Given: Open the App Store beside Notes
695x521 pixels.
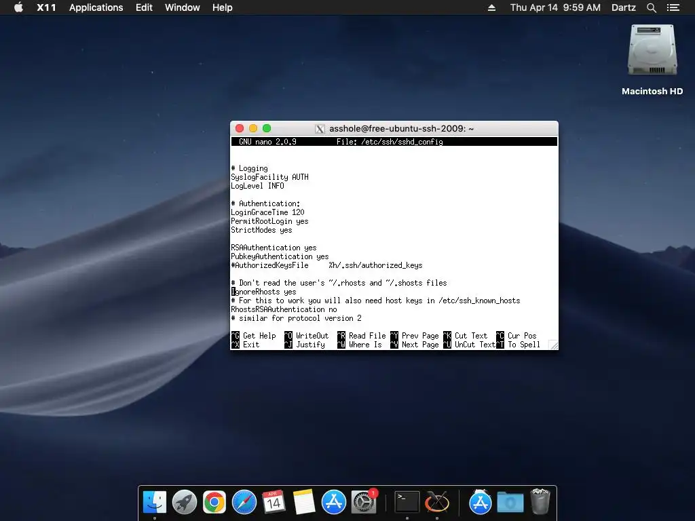Looking at the screenshot, I should pos(333,502).
